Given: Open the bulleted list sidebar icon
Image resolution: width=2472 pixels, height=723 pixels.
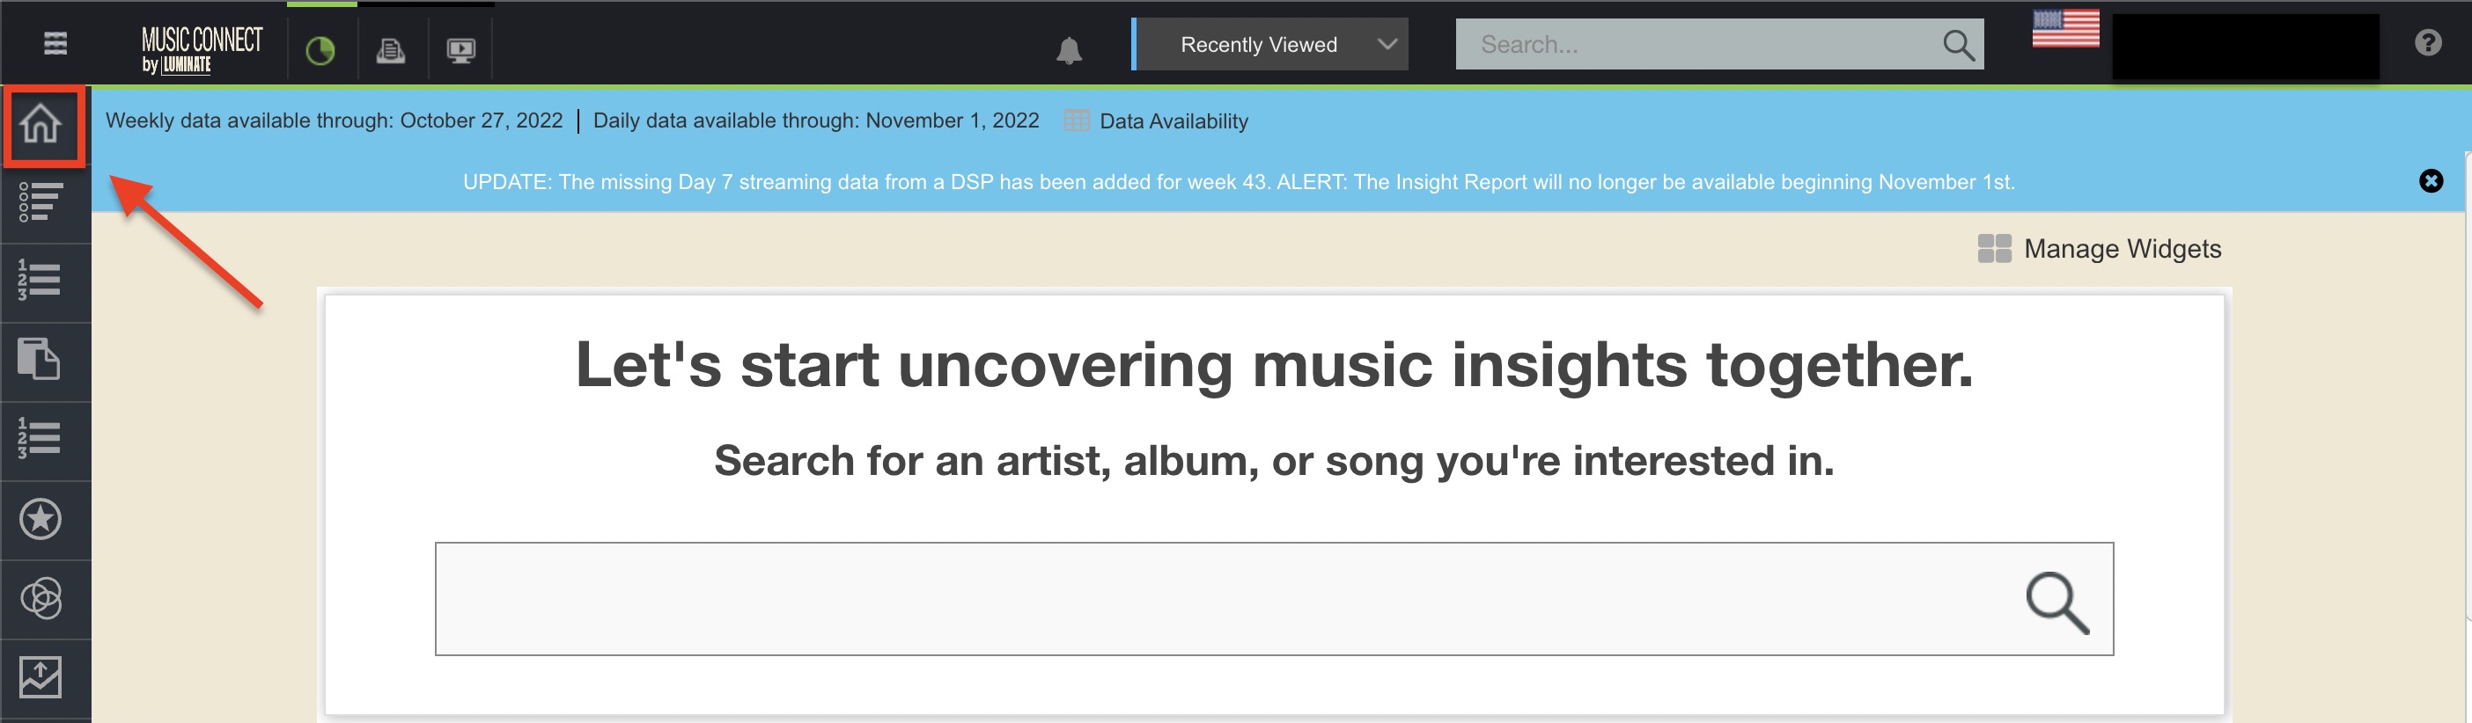Looking at the screenshot, I should coord(41,202).
